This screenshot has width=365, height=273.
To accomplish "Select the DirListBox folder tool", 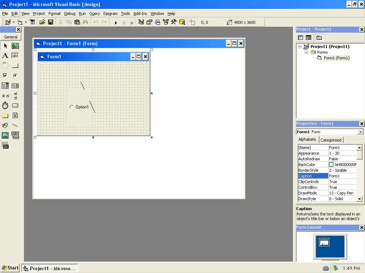I will tap(5, 116).
